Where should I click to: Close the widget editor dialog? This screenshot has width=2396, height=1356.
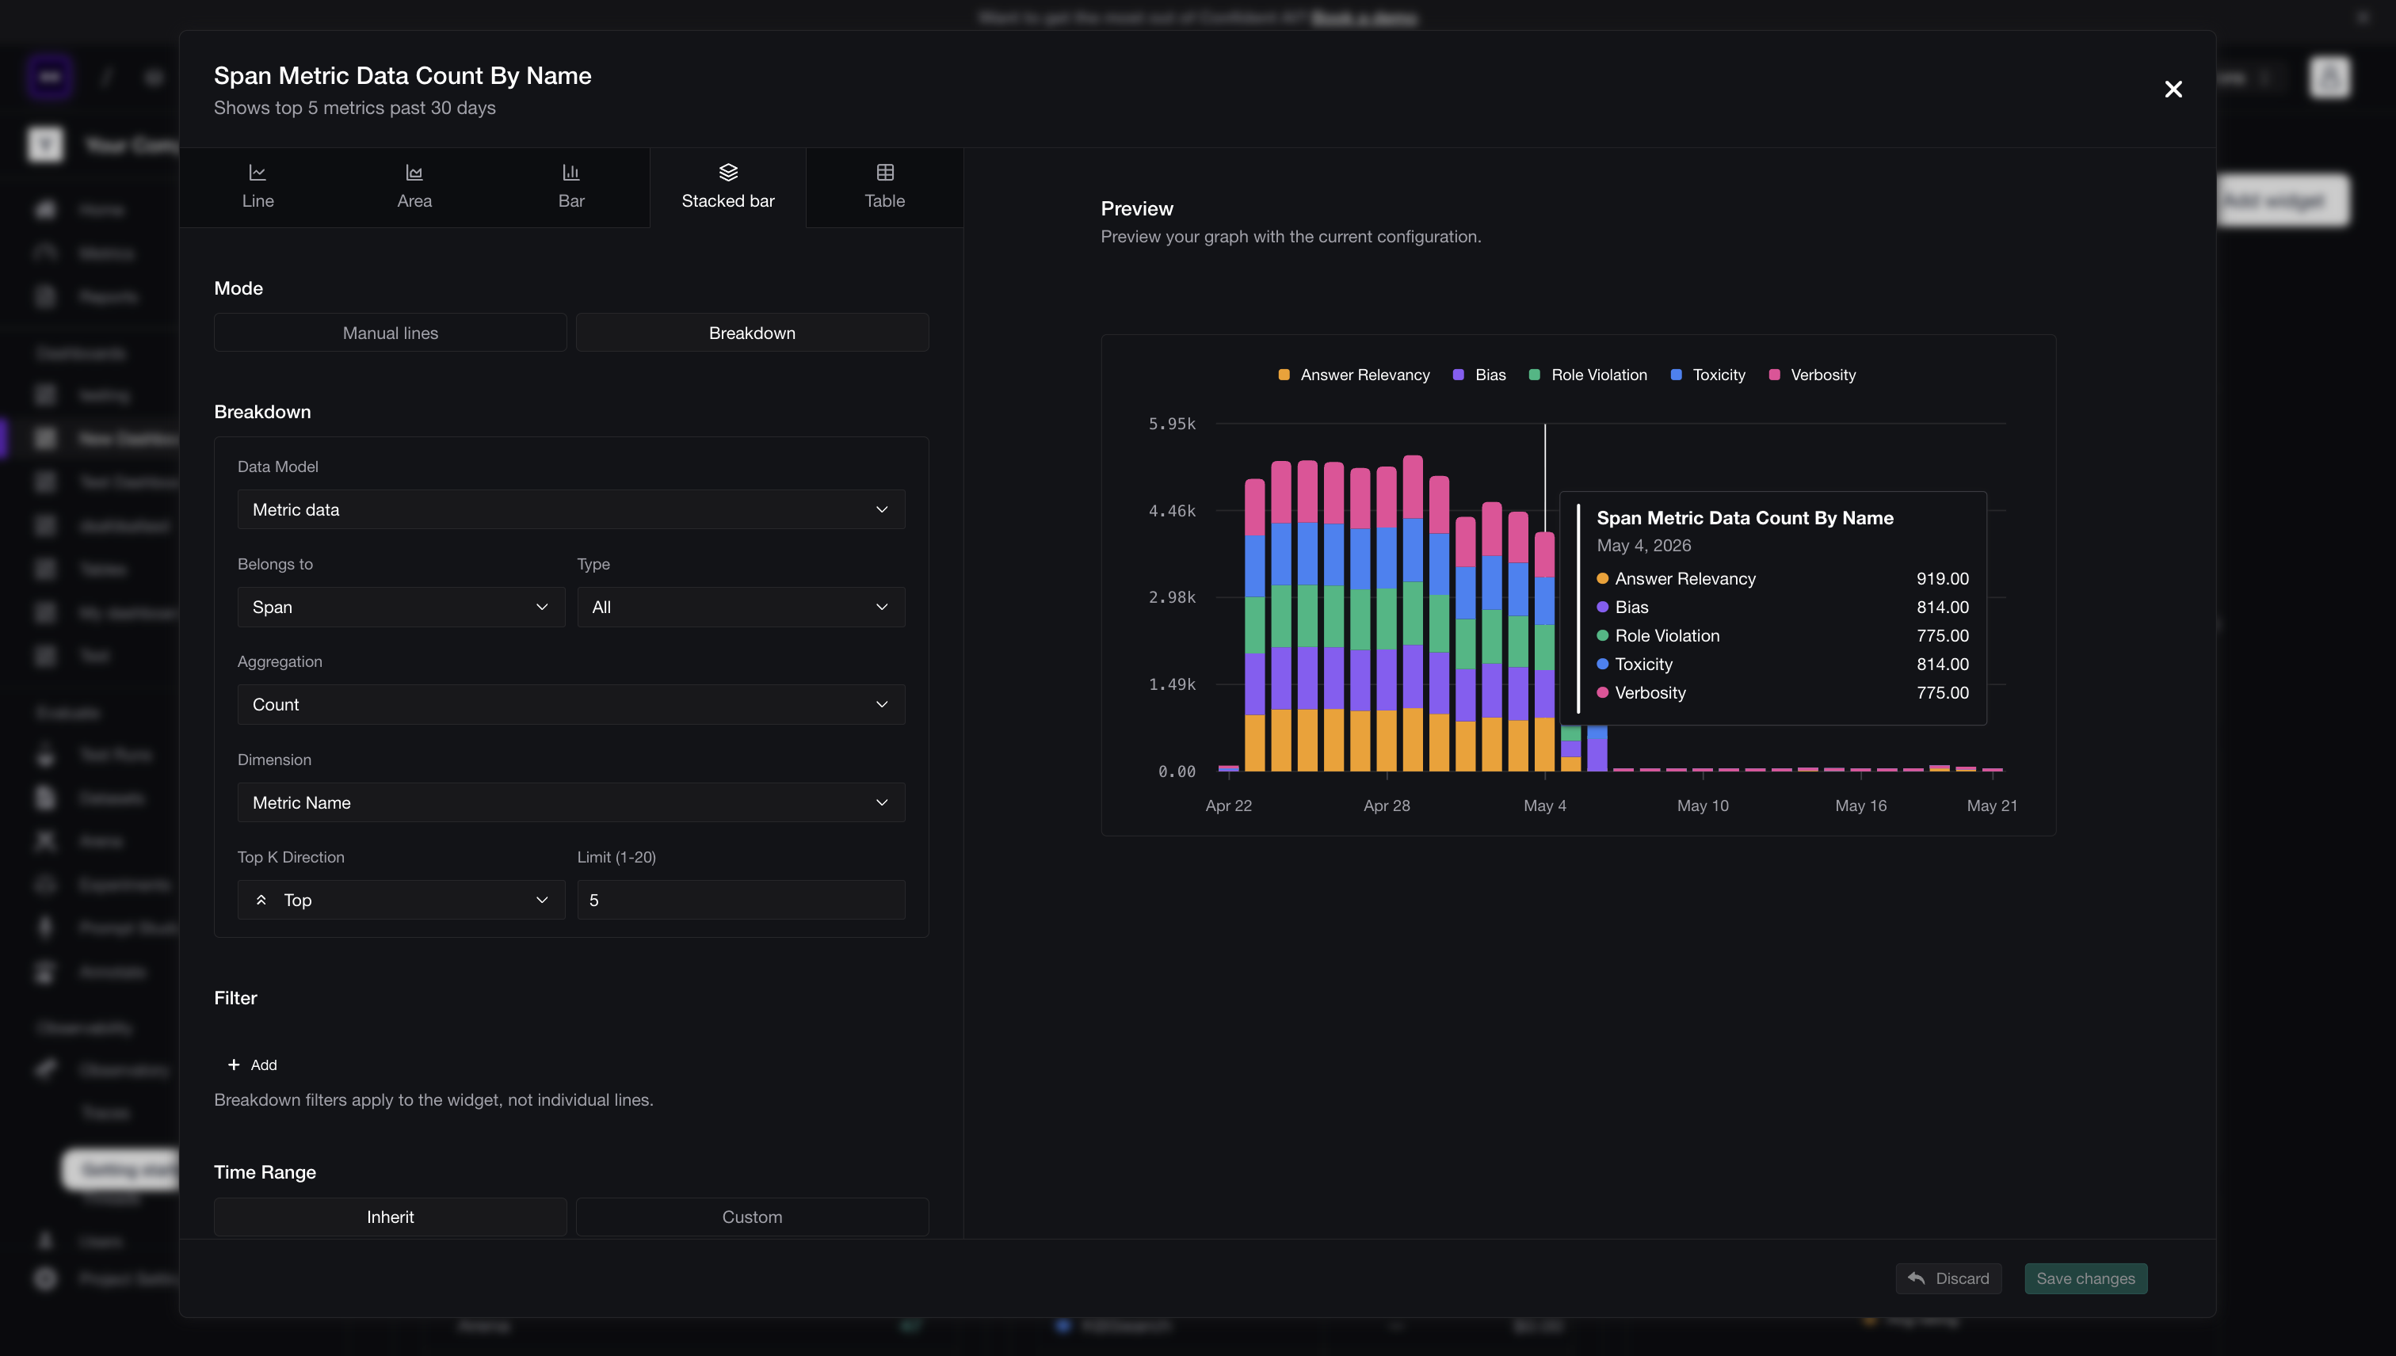coord(2173,90)
